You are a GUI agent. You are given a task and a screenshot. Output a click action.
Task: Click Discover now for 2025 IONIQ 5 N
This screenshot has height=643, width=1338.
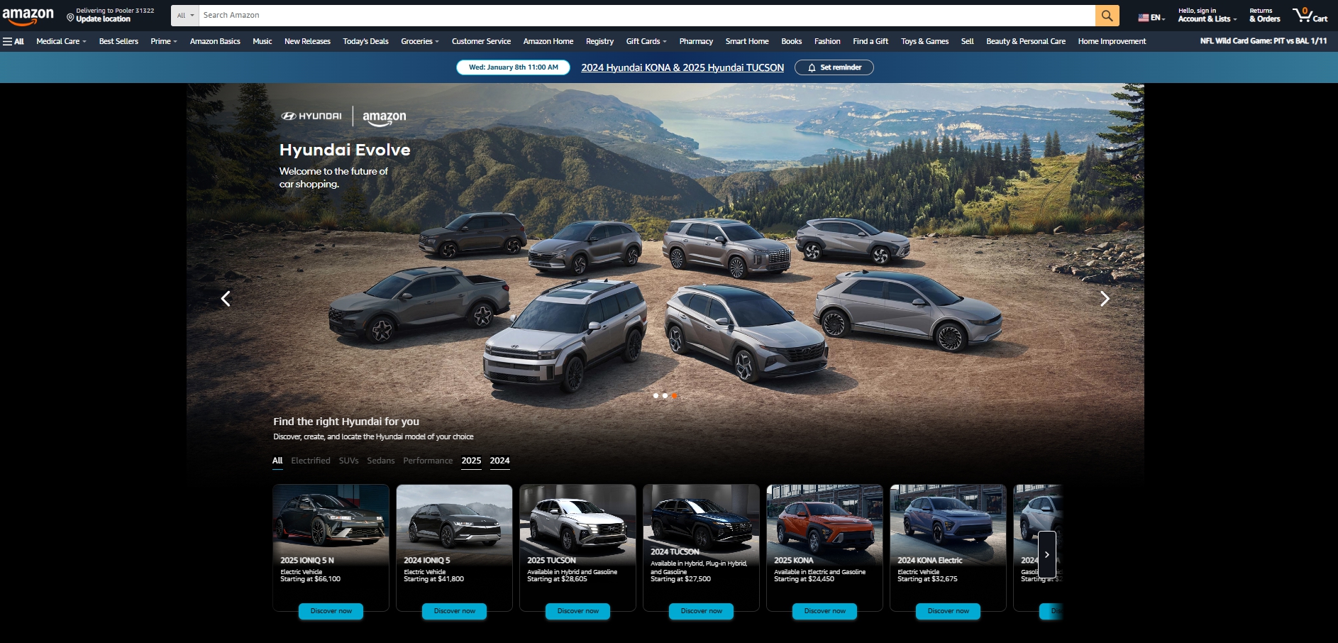tap(331, 611)
